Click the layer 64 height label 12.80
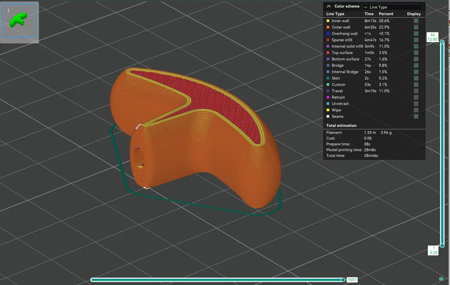Viewport: 450px width, 285px height. click(x=433, y=39)
